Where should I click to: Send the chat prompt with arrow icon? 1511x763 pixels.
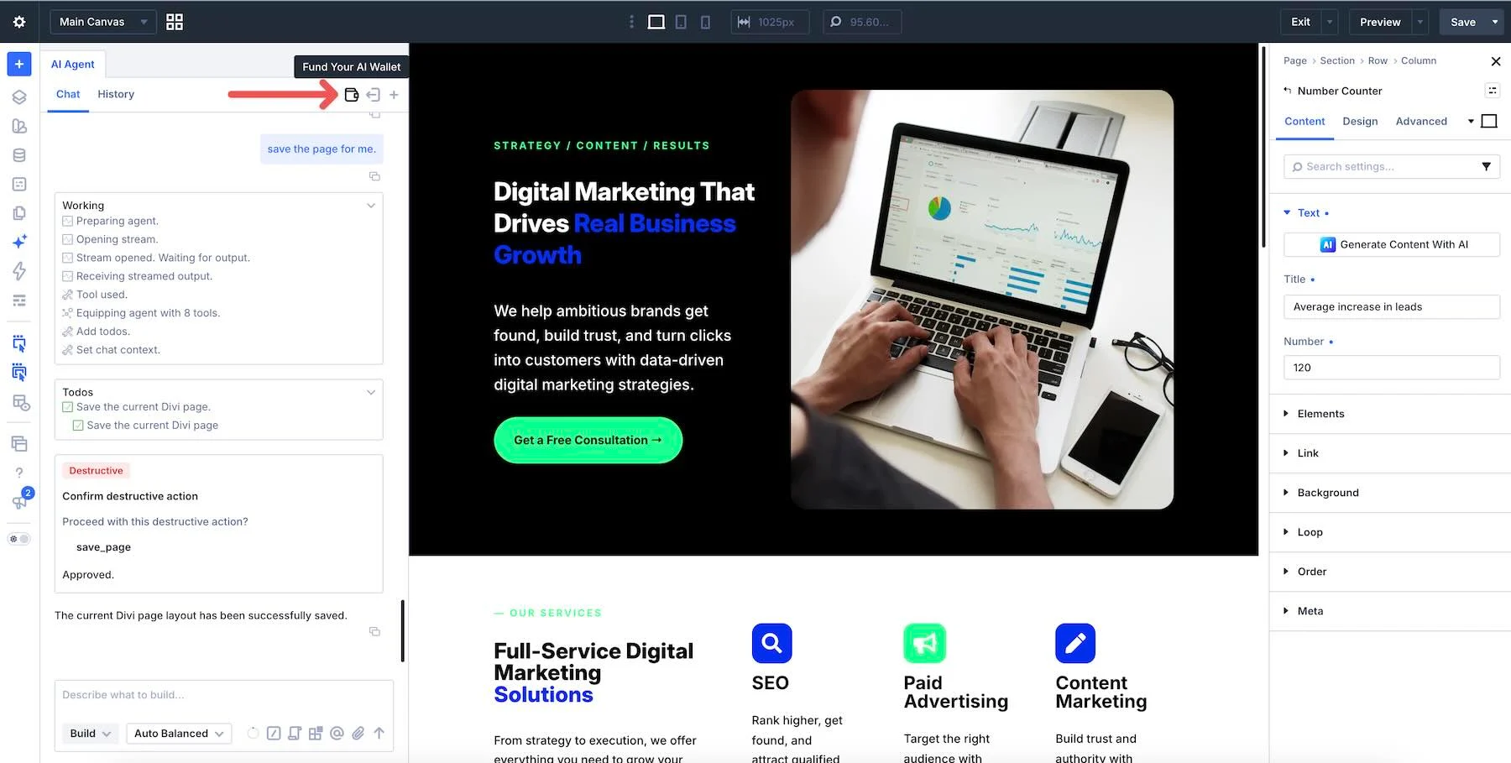tap(379, 733)
